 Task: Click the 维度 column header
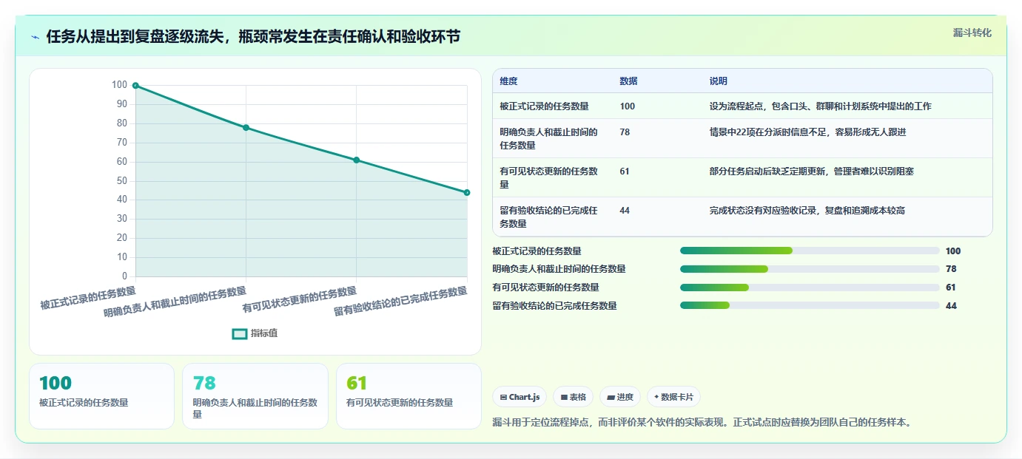tap(509, 81)
